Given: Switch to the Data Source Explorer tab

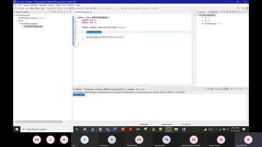Looking at the screenshot, I should [114, 89].
